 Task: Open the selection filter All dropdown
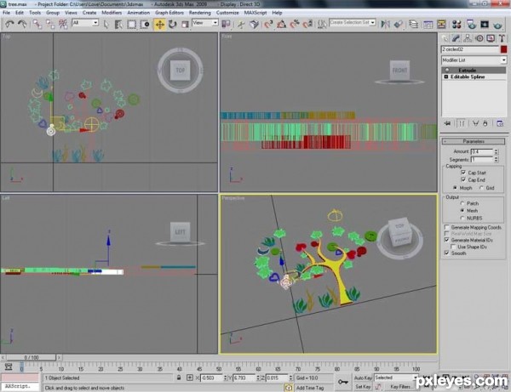point(85,23)
